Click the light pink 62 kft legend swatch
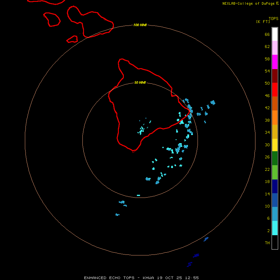Viewport: 280px width, 280px height. tap(275, 48)
